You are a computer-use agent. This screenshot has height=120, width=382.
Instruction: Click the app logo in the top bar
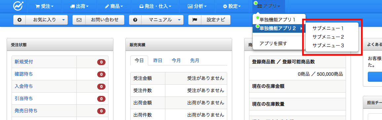[x=18, y=6]
